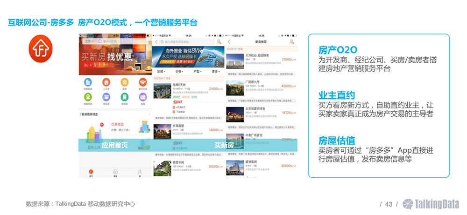Click the 业主直约 heading

click(337, 95)
